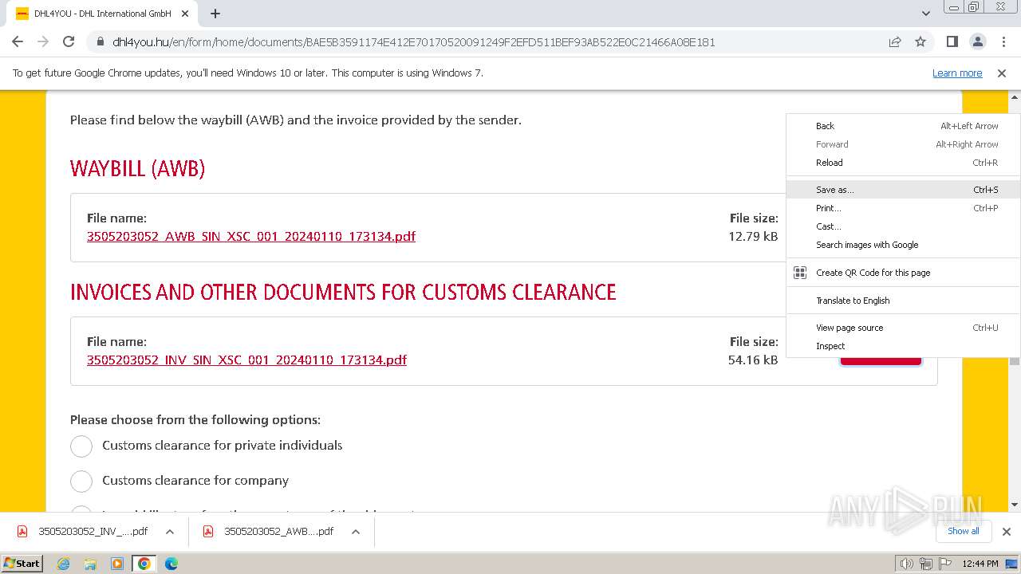This screenshot has height=574, width=1021.
Task: Click the taskbar clock 12:44 PM
Action: (x=980, y=564)
